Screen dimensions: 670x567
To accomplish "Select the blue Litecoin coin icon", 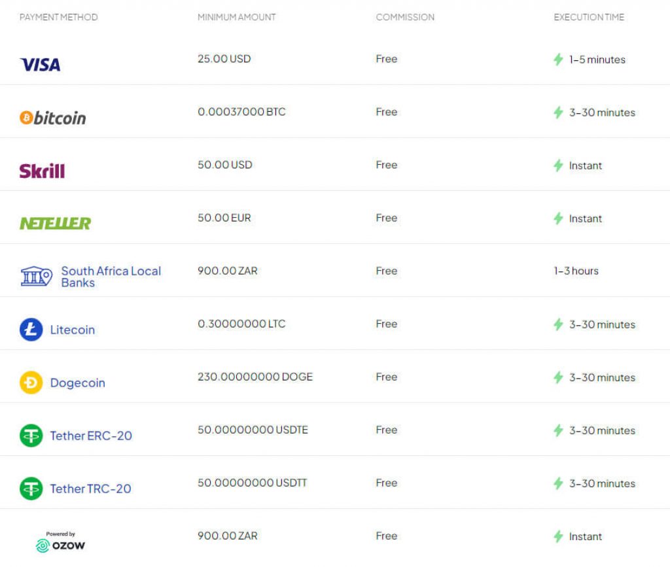I will coord(31,330).
